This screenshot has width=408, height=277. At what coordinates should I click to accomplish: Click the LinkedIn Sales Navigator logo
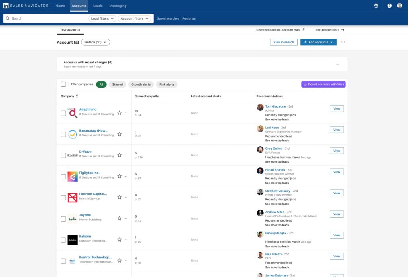26,6
